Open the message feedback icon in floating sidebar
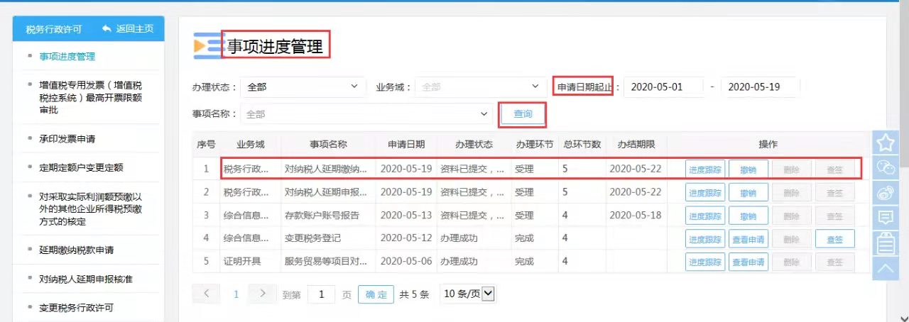 (x=885, y=217)
